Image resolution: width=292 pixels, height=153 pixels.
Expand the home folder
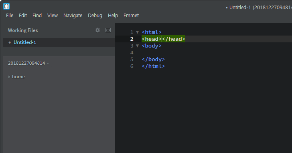9,77
